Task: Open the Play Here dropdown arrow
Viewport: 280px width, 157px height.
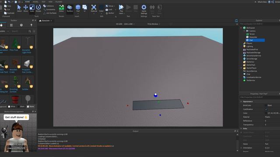Action: 124,14
